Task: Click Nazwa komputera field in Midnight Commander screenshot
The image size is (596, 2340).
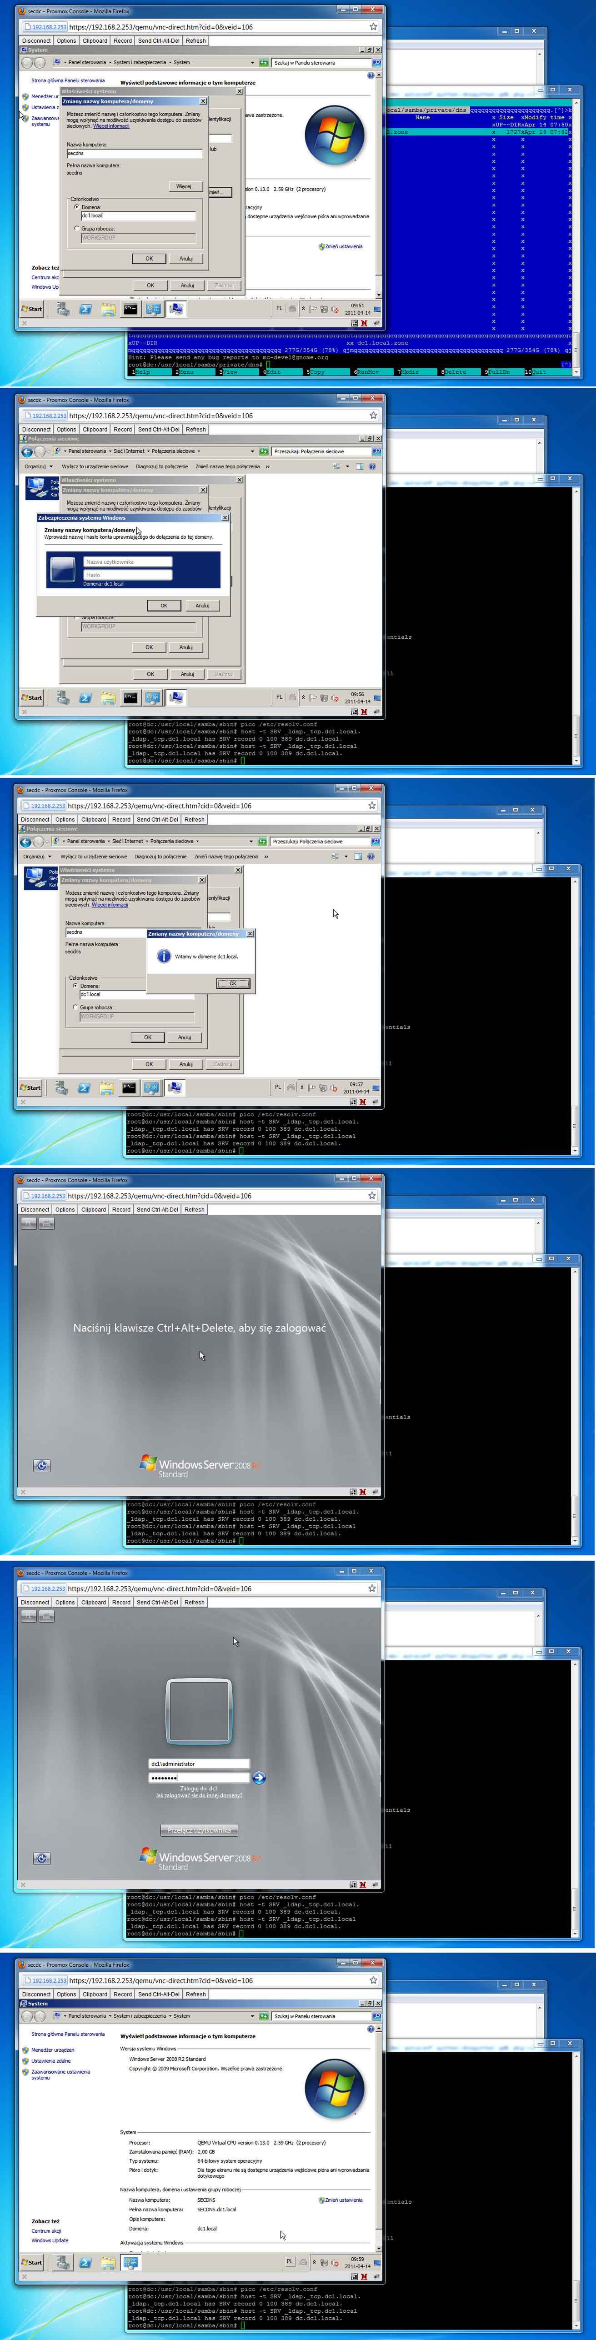Action: pos(134,154)
